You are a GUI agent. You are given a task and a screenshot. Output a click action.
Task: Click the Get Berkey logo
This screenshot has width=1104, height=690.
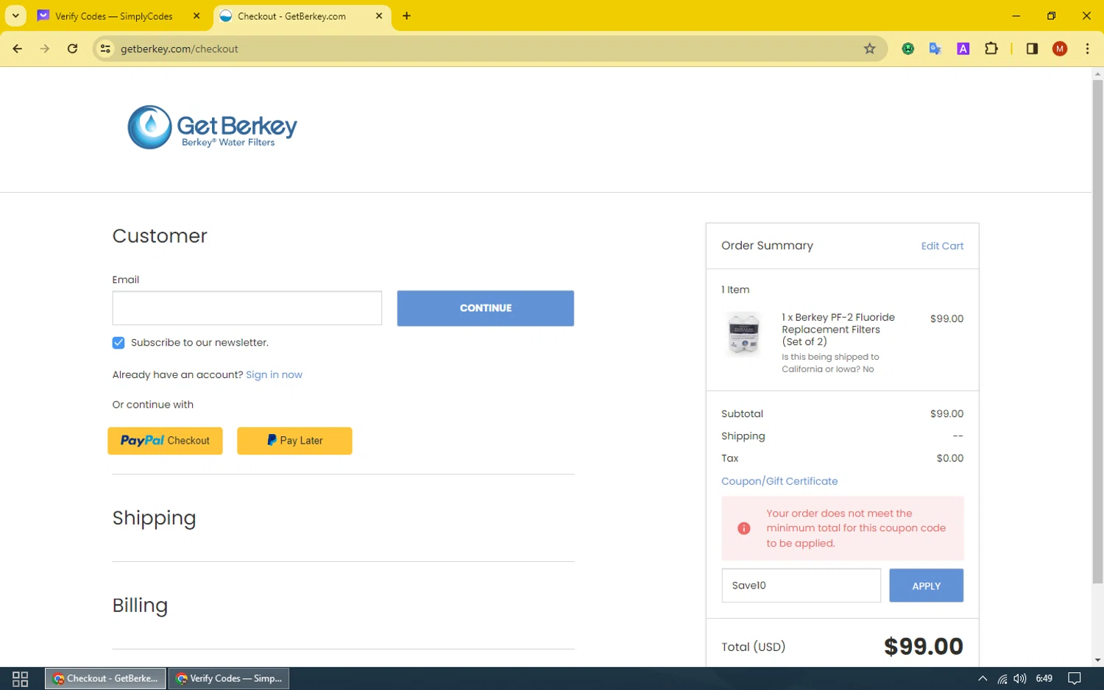click(x=213, y=127)
